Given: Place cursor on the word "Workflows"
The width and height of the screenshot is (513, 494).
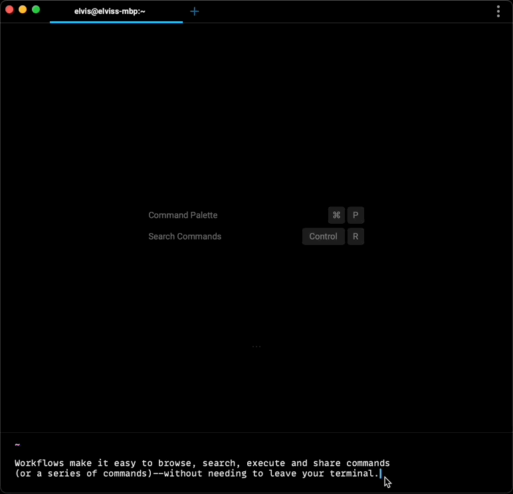Looking at the screenshot, I should pos(39,463).
